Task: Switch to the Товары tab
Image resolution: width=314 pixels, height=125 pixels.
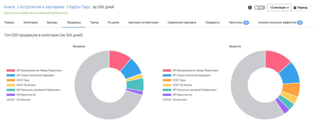Action: coord(9,22)
